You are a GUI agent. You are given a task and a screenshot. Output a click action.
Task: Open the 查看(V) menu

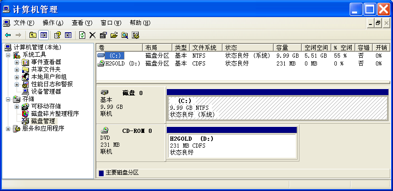click(x=82, y=23)
